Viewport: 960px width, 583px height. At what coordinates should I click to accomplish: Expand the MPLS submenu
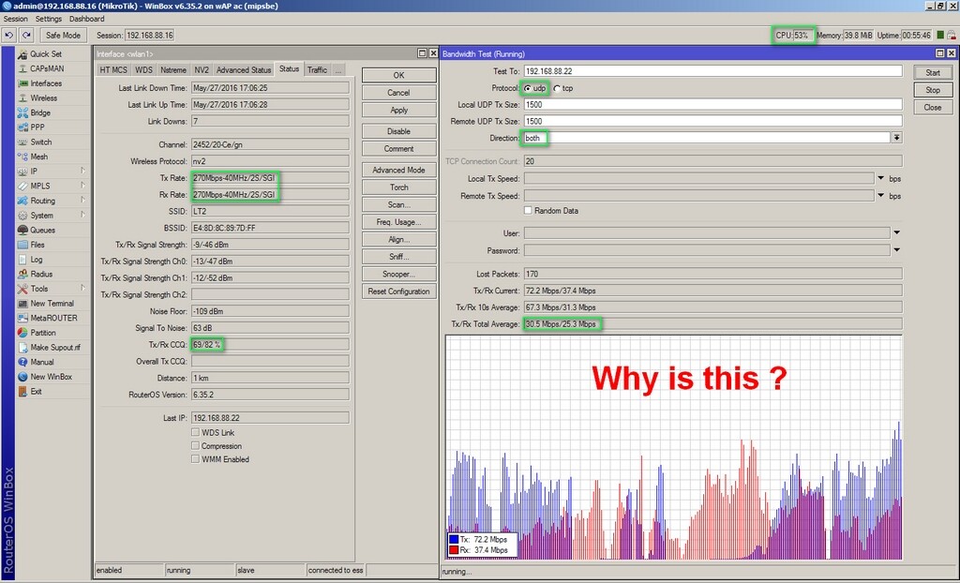click(x=83, y=187)
